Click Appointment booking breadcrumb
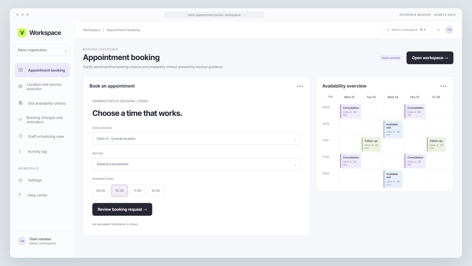 coord(123,30)
